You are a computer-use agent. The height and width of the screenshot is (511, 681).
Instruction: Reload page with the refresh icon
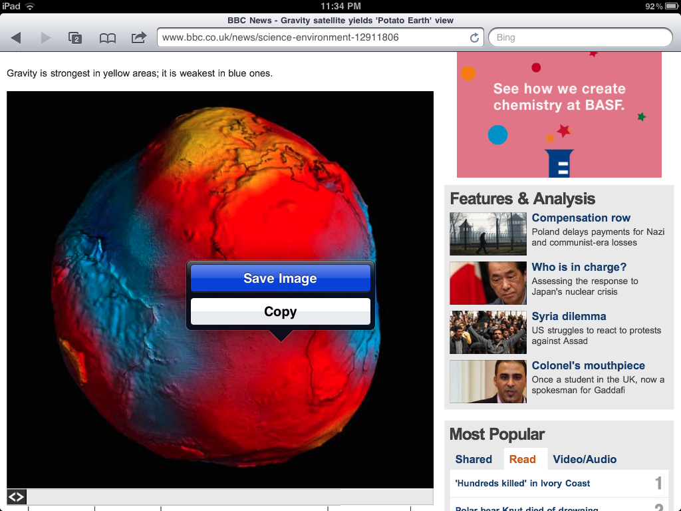[474, 38]
